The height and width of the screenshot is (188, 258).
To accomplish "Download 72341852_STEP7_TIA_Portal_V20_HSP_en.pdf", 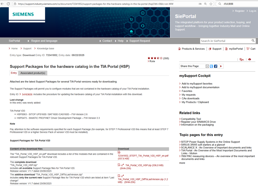I will coord(143,157).
